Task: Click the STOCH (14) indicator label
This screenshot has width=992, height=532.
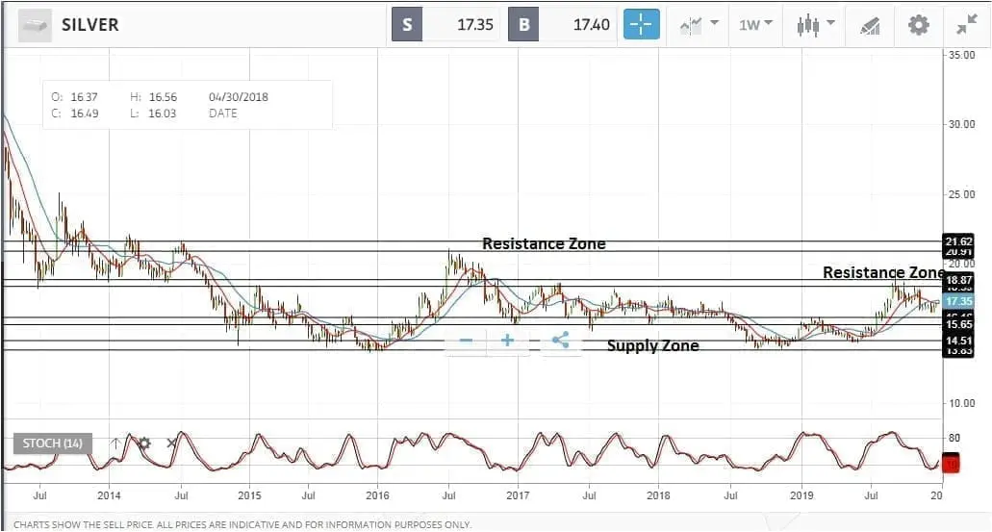Action: pos(53,443)
